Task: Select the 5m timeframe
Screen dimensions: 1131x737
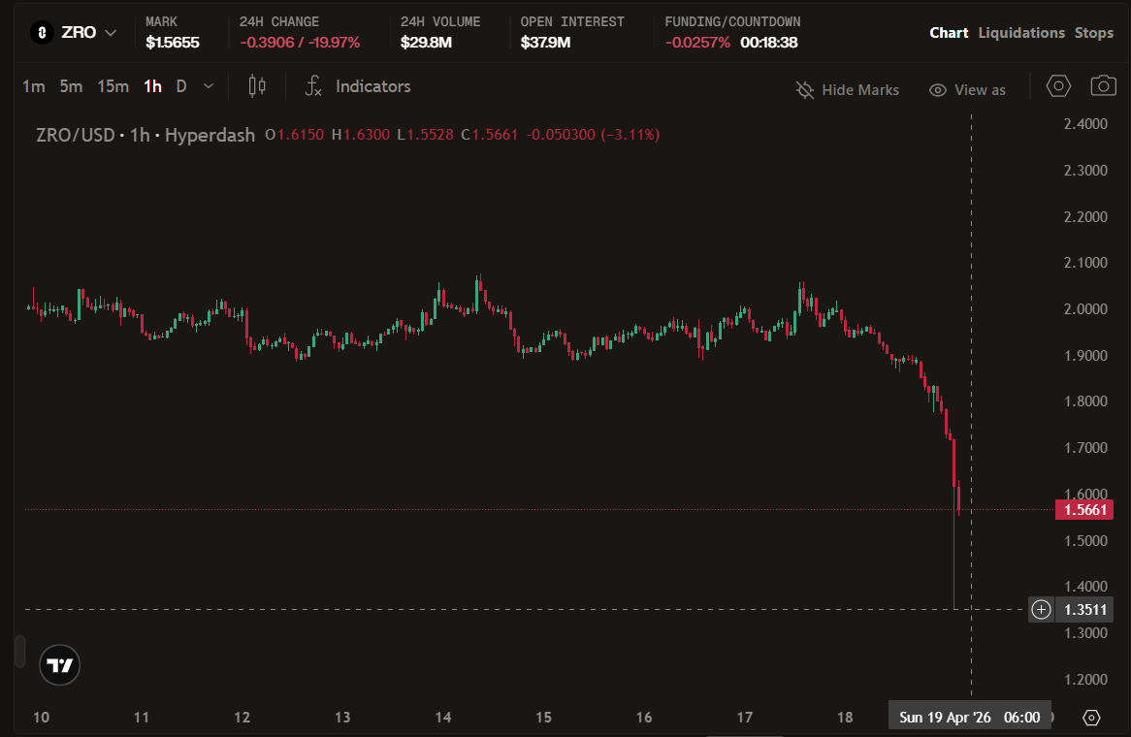Action: 71,86
